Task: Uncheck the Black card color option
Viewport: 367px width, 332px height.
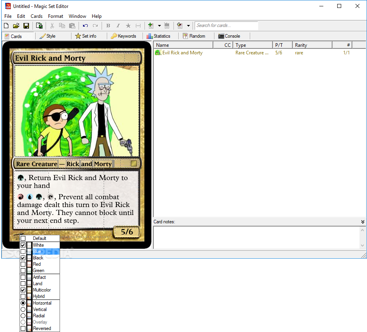Action: 23,258
